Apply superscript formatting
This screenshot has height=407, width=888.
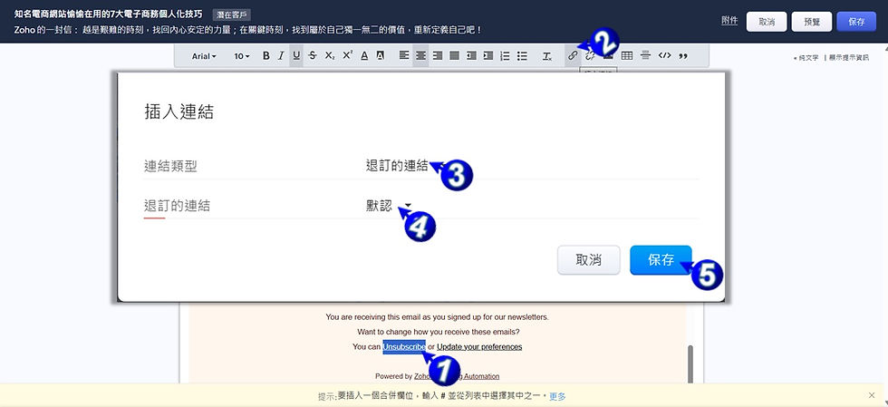point(348,56)
